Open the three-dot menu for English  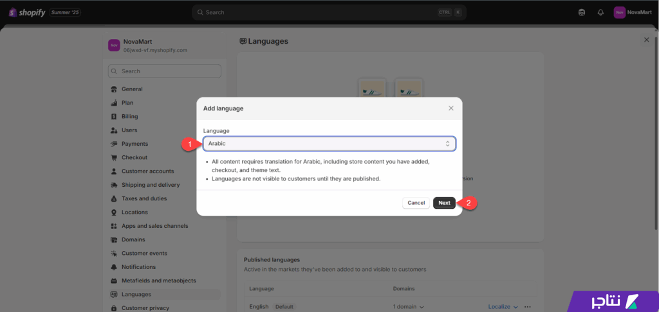coord(528,307)
